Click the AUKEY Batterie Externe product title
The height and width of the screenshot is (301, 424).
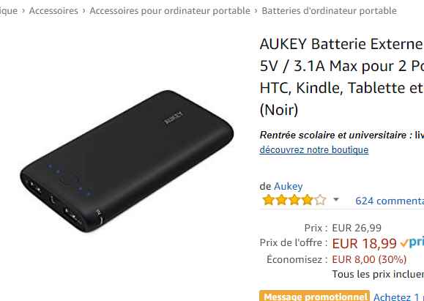pyautogui.click(x=342, y=77)
